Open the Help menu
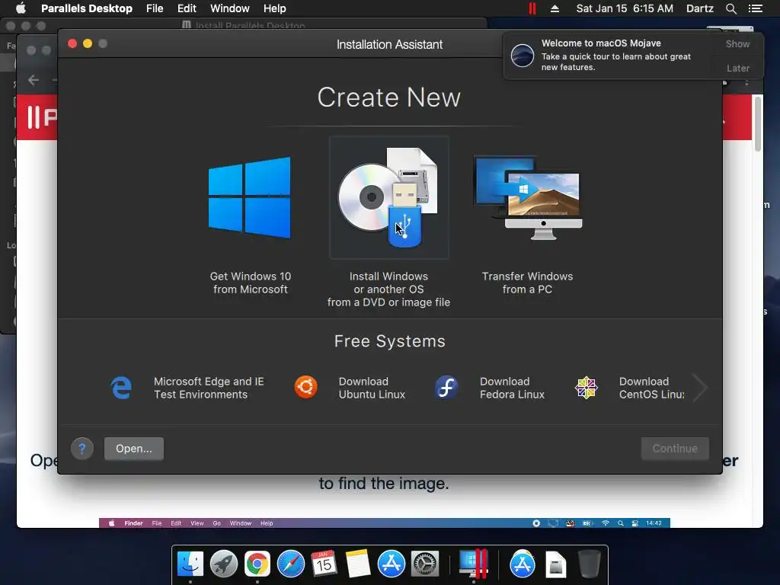The width and height of the screenshot is (780, 585). (274, 8)
